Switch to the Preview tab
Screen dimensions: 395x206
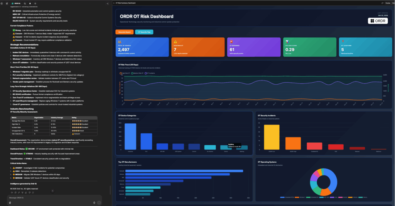388,3
